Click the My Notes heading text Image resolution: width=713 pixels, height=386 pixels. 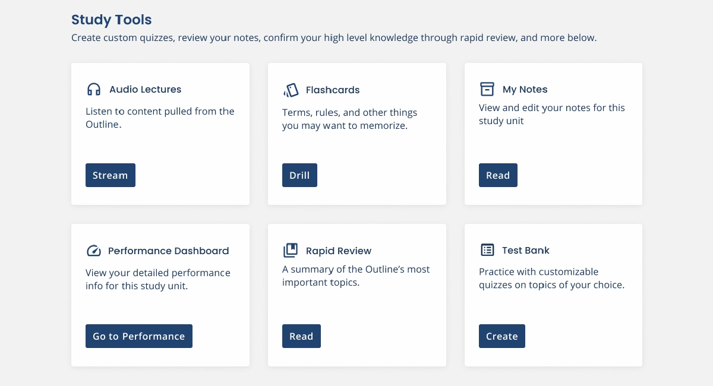(525, 90)
